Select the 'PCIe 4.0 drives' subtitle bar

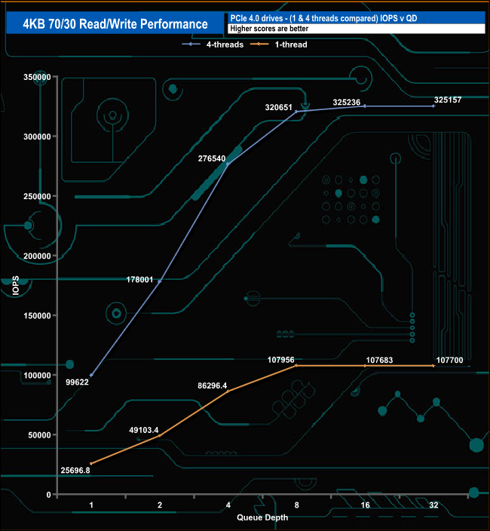point(354,17)
